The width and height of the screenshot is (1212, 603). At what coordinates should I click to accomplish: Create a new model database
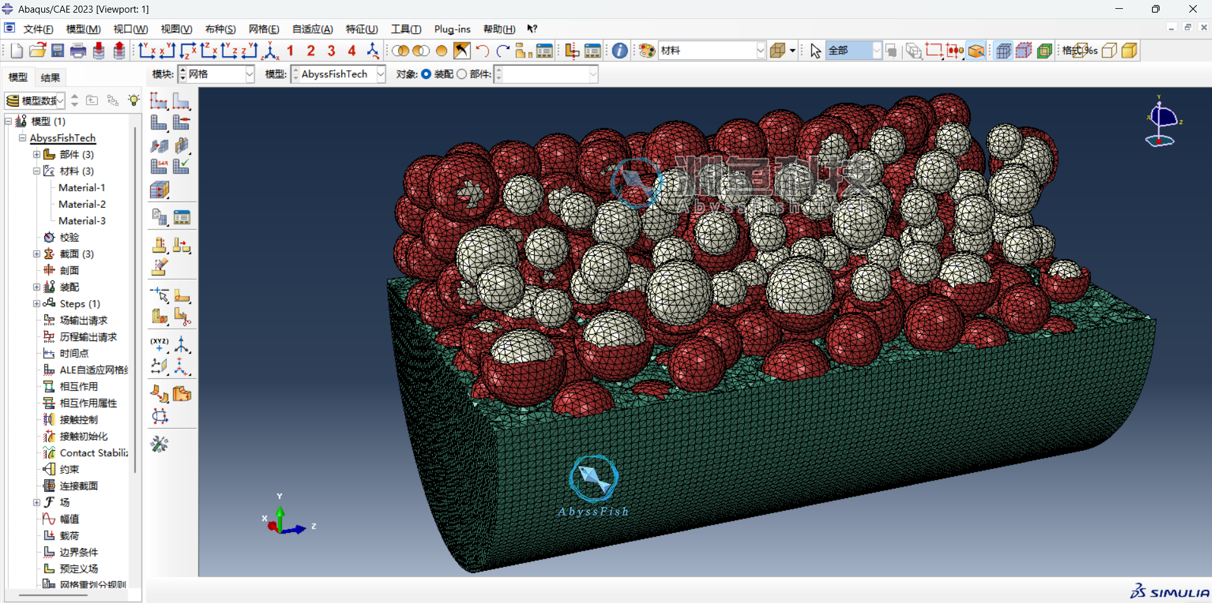16,51
